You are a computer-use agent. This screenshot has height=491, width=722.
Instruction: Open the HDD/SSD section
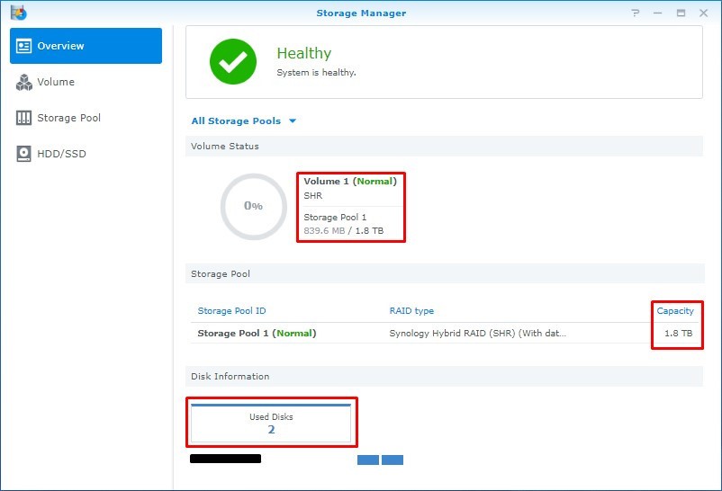[86, 154]
